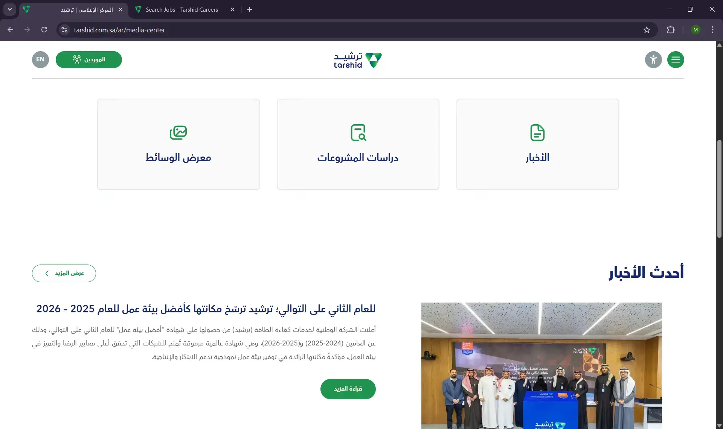Click the Tarshid logo
The width and height of the screenshot is (723, 429).
(x=358, y=60)
